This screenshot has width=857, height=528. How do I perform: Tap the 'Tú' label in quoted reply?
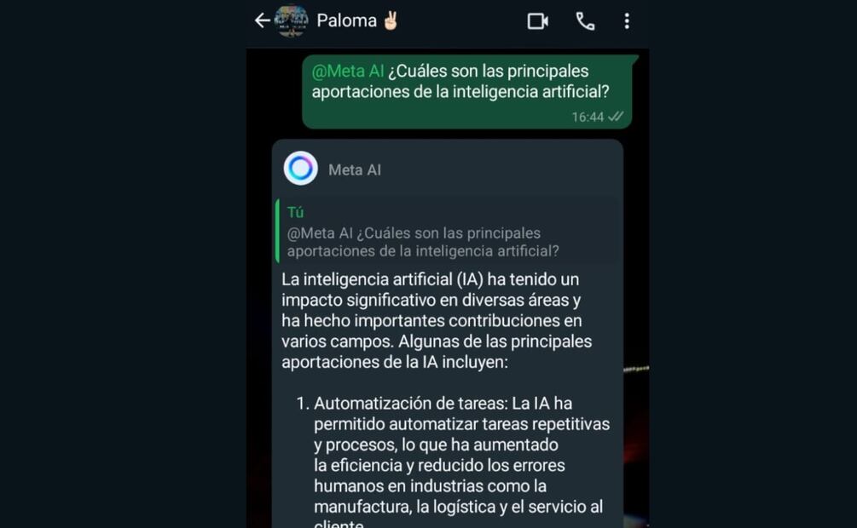click(295, 212)
